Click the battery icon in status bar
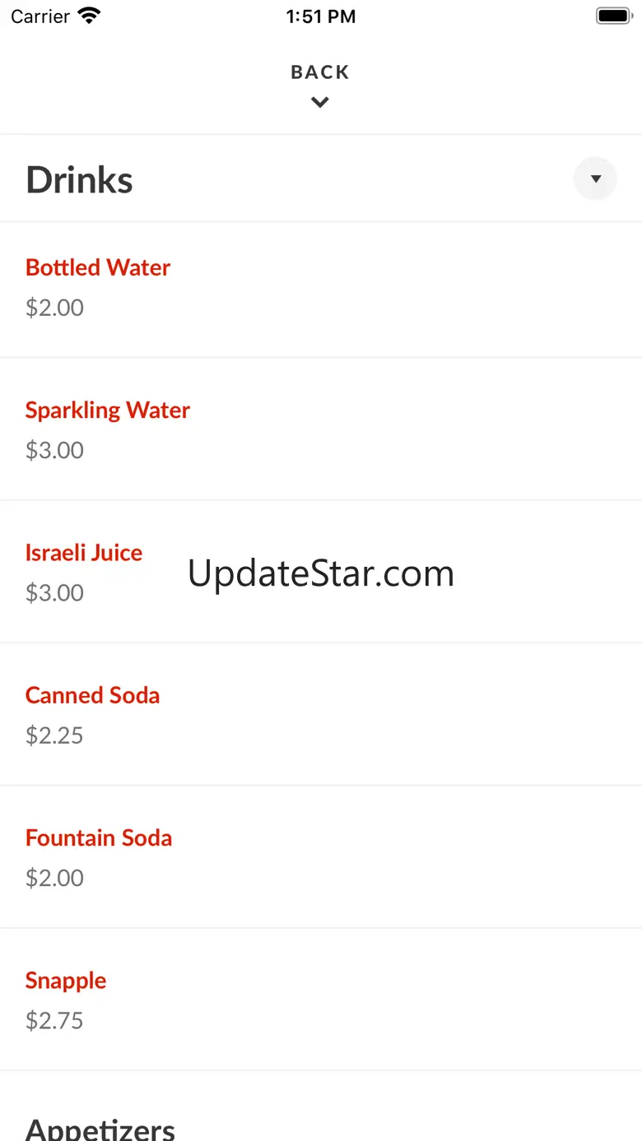This screenshot has width=642, height=1141. (x=612, y=16)
